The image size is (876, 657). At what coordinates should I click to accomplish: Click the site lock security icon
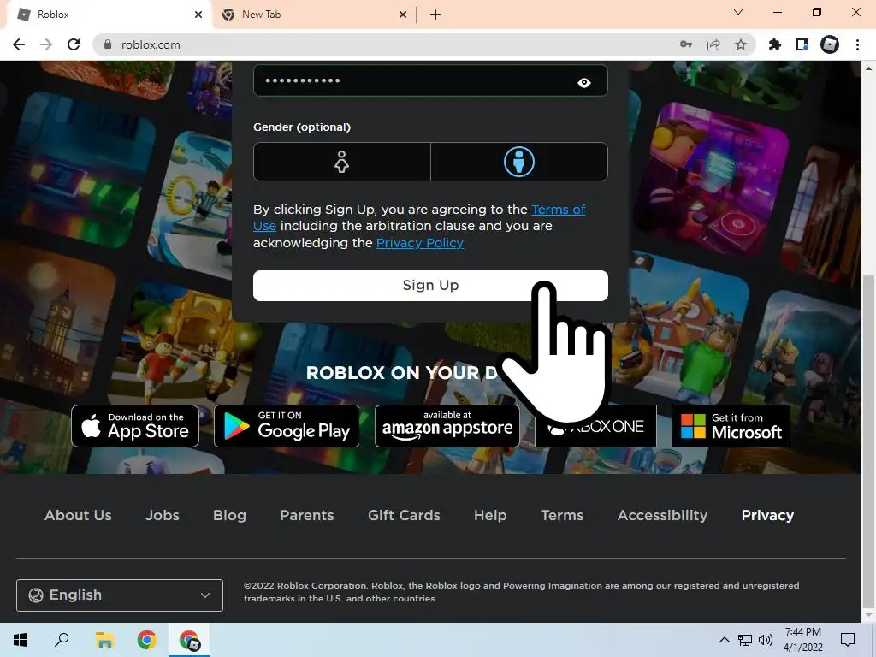[108, 44]
